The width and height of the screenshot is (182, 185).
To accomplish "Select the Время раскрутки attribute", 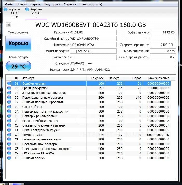I will [35, 88].
